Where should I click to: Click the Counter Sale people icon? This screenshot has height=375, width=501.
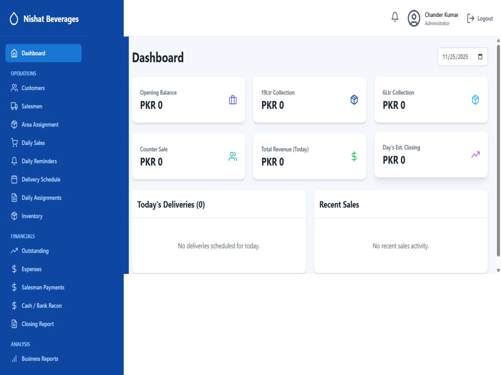click(x=232, y=156)
